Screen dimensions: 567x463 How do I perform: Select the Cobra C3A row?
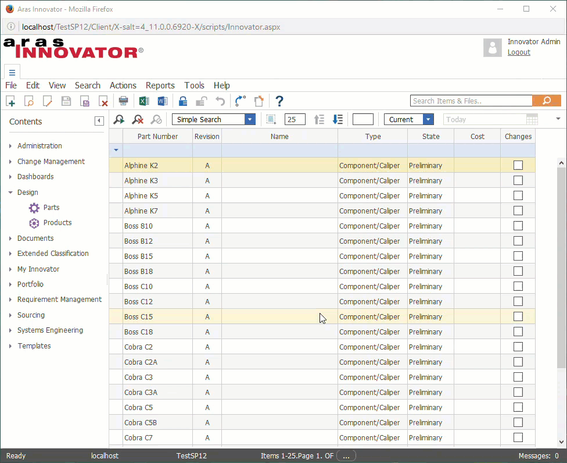(322, 393)
